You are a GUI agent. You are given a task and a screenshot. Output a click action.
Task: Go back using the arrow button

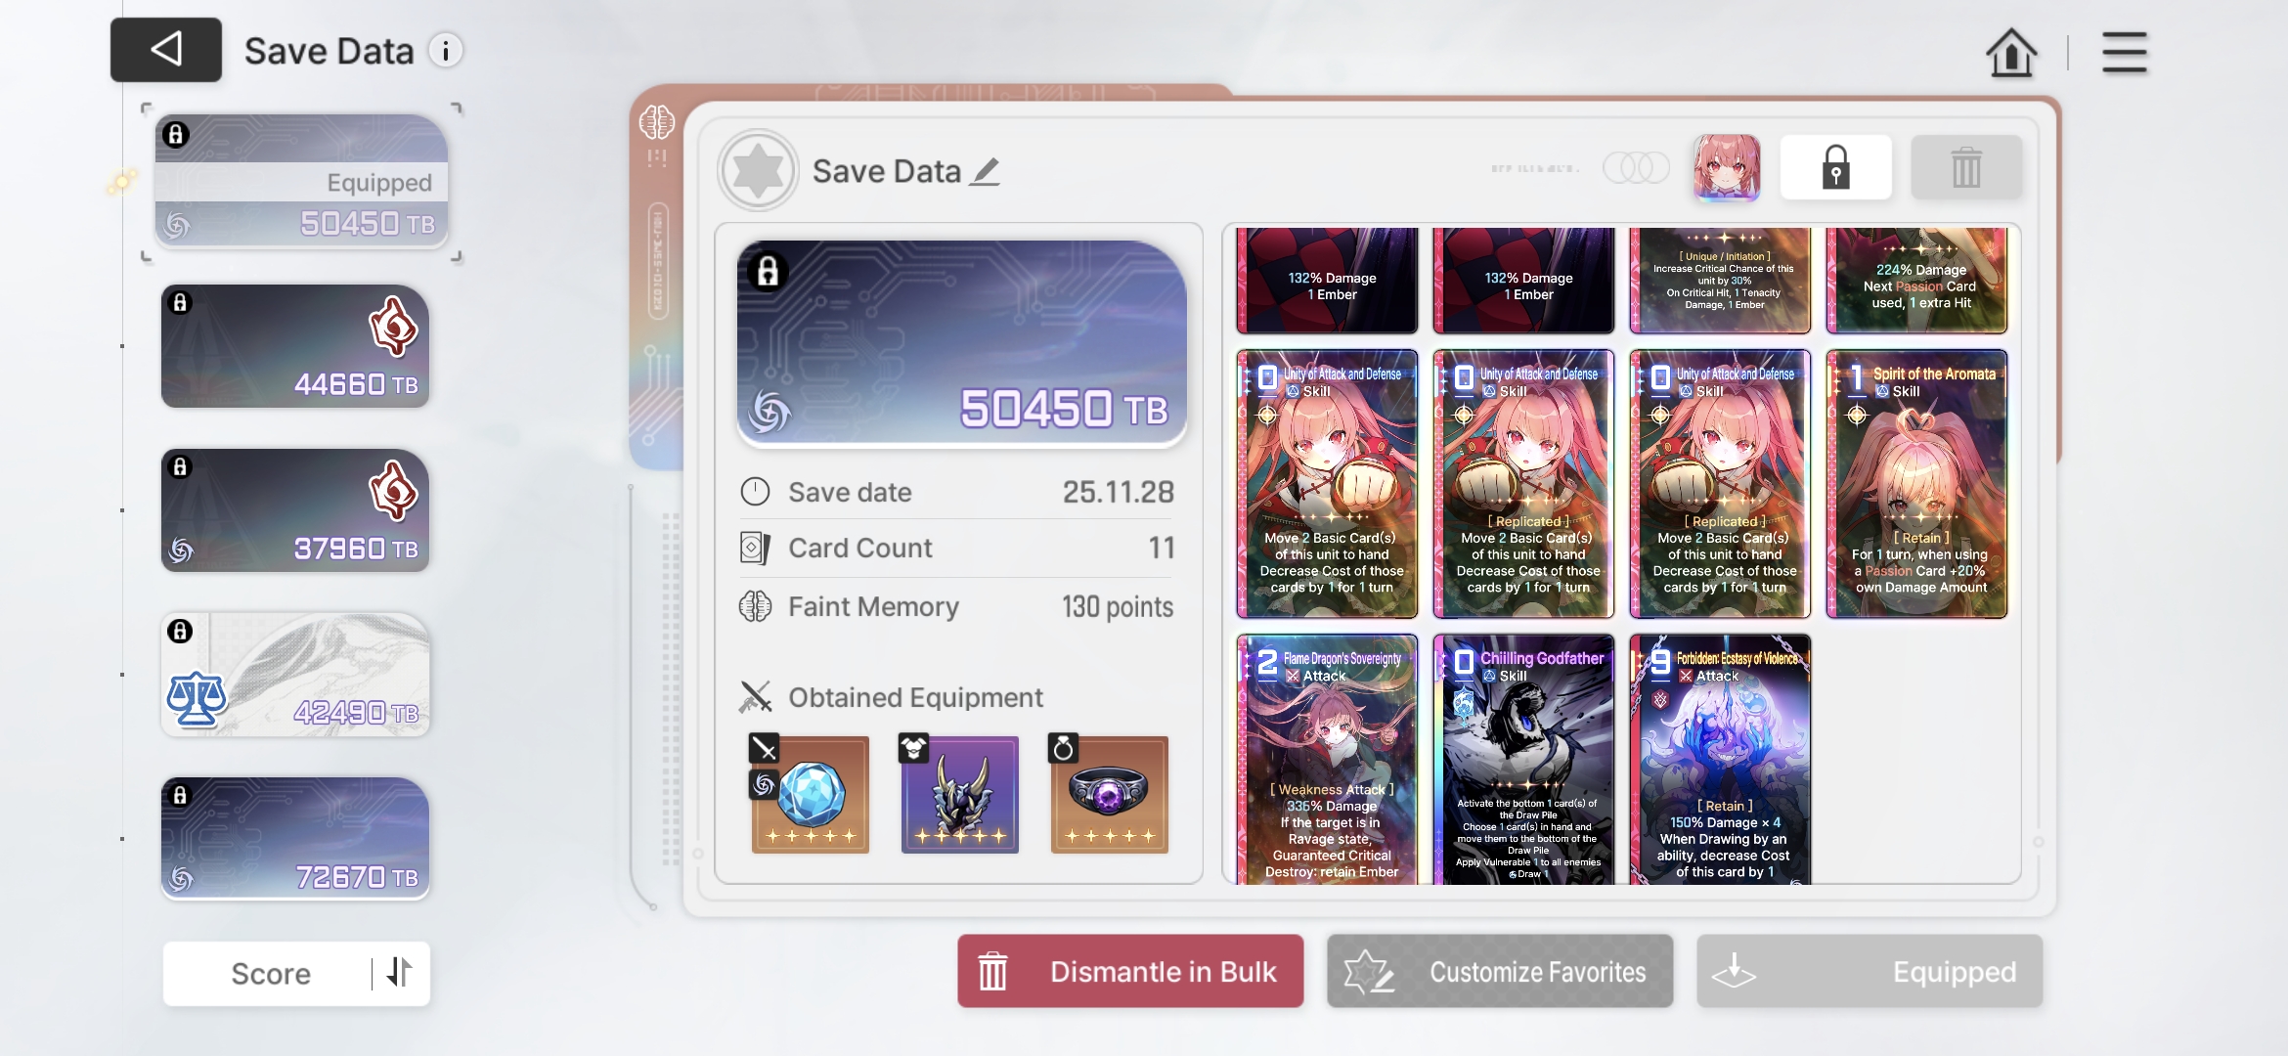click(165, 50)
